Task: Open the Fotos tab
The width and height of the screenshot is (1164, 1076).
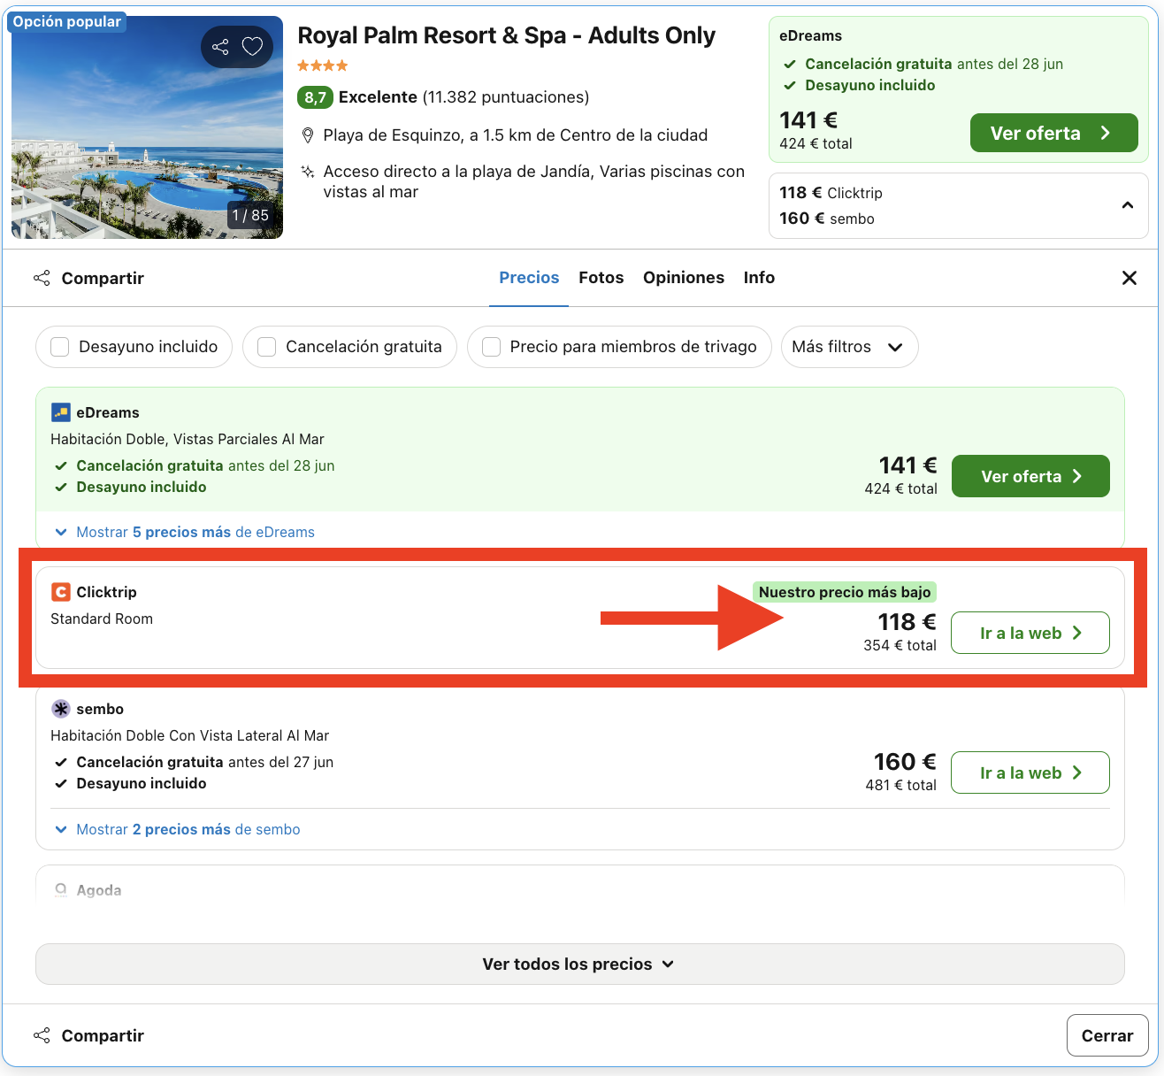Action: click(x=601, y=278)
